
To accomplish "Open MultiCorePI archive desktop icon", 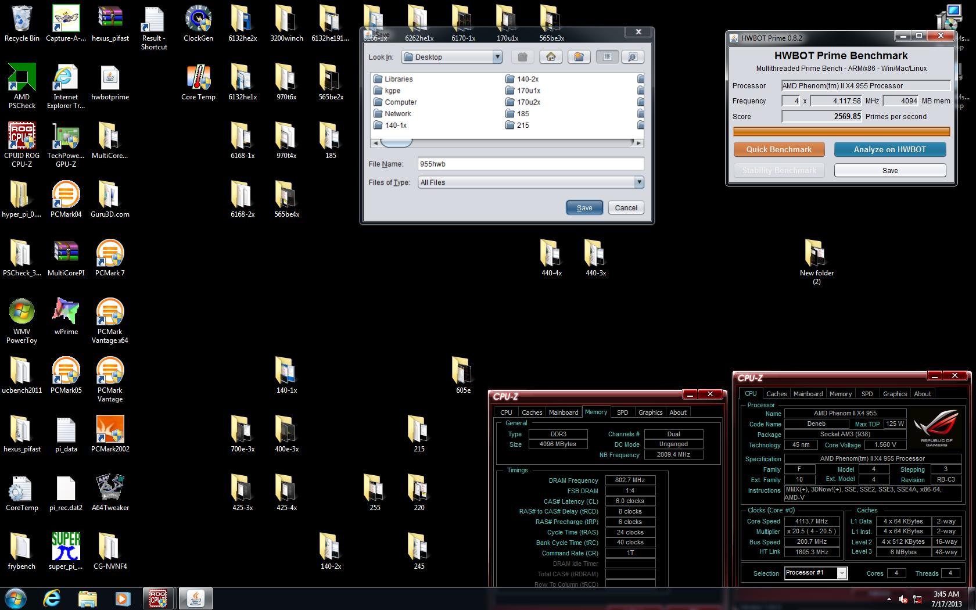I will click(66, 258).
